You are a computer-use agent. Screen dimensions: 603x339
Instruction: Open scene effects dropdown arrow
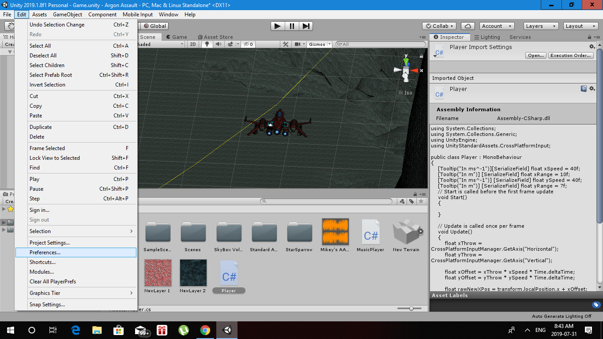click(x=238, y=44)
